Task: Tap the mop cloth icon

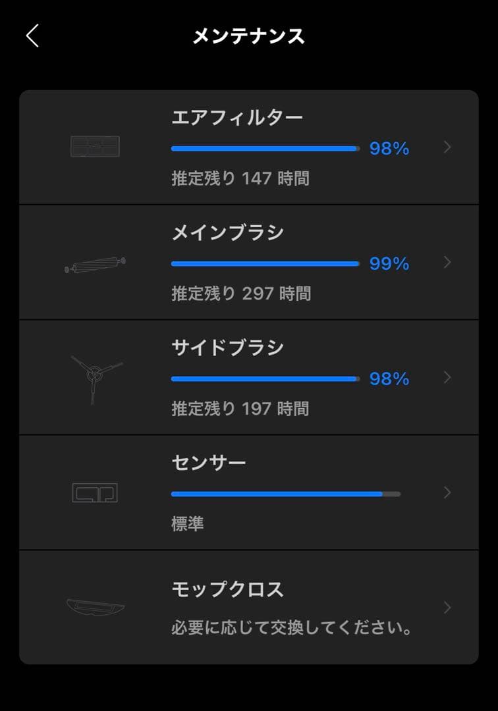Action: 95,607
